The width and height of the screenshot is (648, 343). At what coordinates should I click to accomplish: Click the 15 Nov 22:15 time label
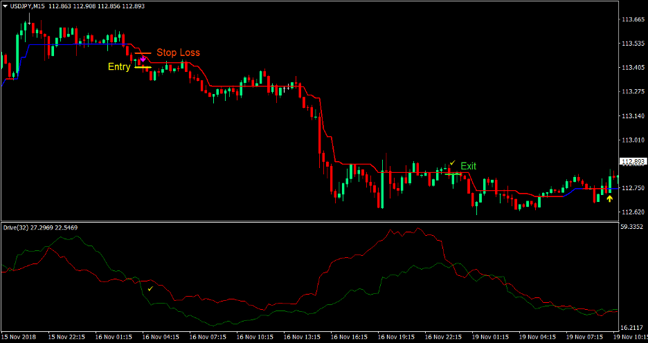point(67,337)
